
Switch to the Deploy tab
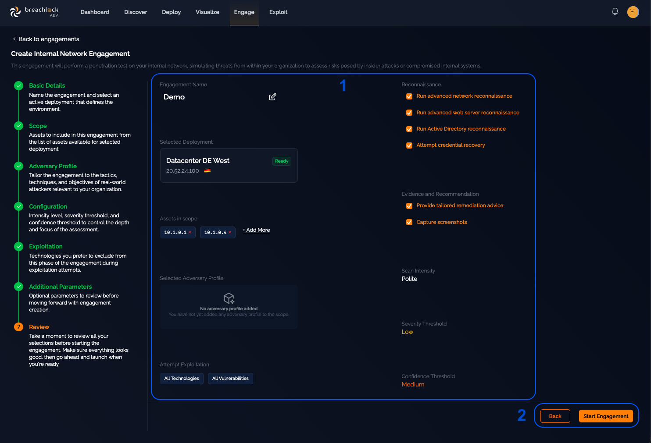coord(171,12)
